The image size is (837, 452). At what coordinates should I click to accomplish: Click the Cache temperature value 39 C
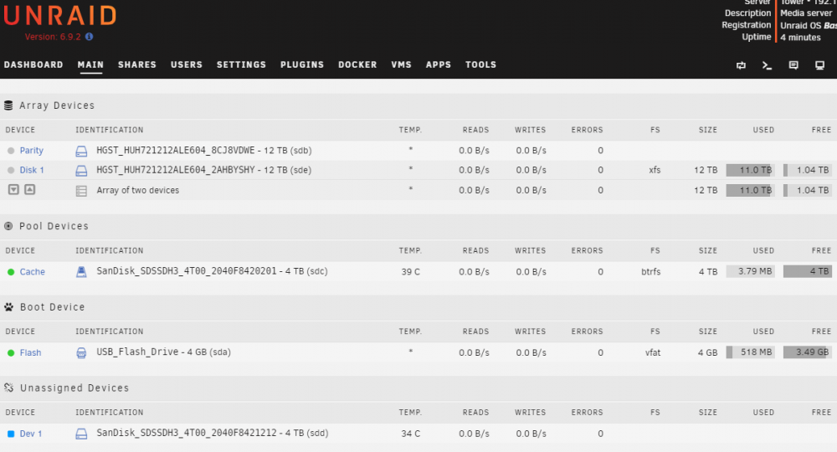tap(410, 272)
